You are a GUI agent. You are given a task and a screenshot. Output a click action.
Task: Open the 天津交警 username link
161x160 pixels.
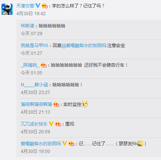click(x=25, y=6)
